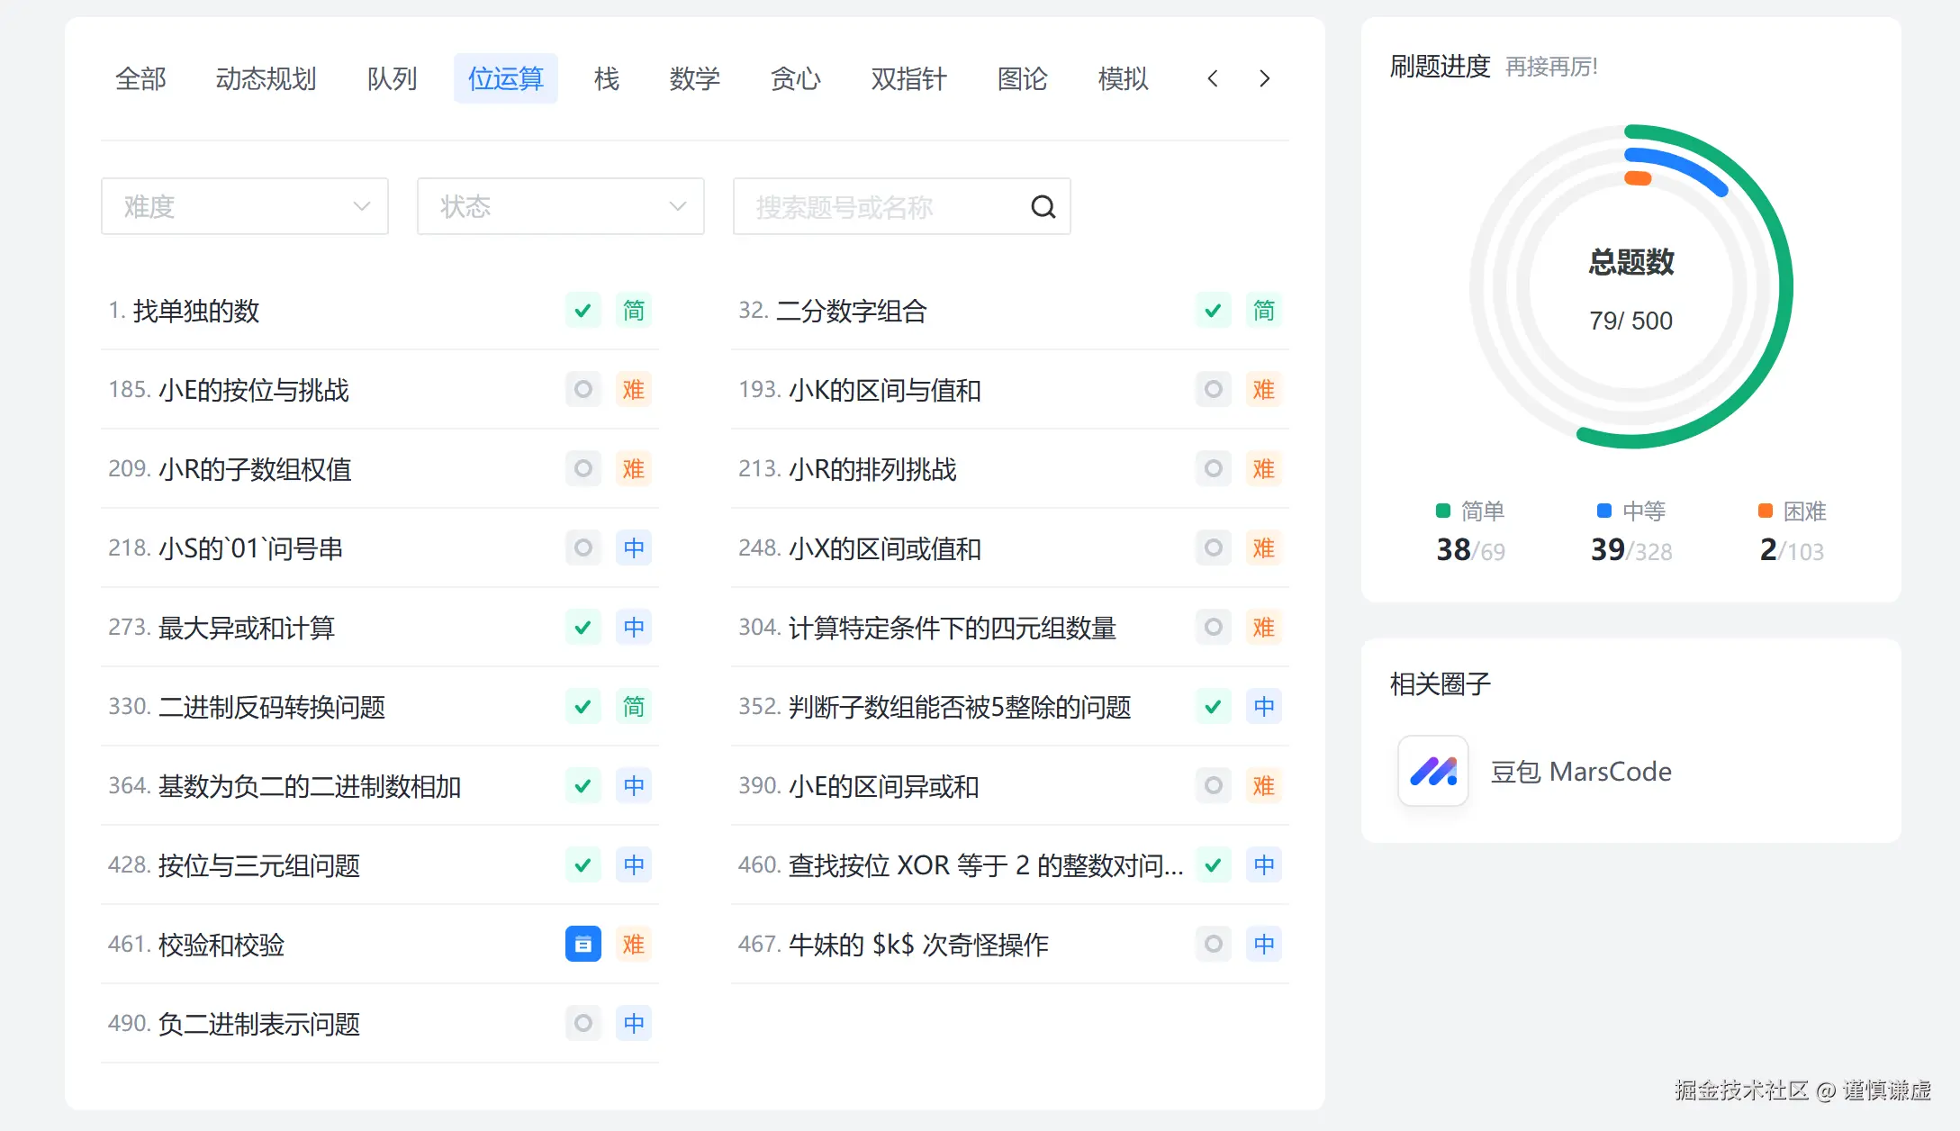Image resolution: width=1960 pixels, height=1131 pixels.
Task: Open the 状态 status dropdown
Action: pyautogui.click(x=560, y=207)
